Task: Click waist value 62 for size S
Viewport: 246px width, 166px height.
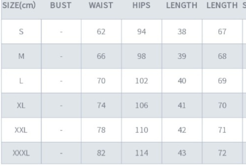Action: pos(101,32)
